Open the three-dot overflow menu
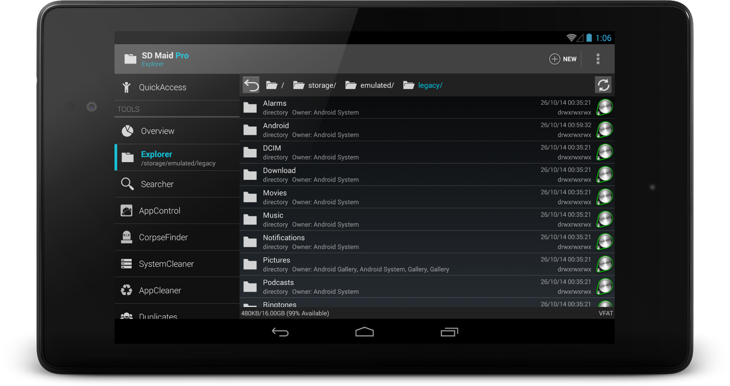The image size is (730, 386). pos(598,59)
